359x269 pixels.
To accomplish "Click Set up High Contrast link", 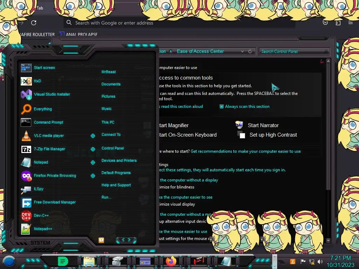I will [x=273, y=135].
